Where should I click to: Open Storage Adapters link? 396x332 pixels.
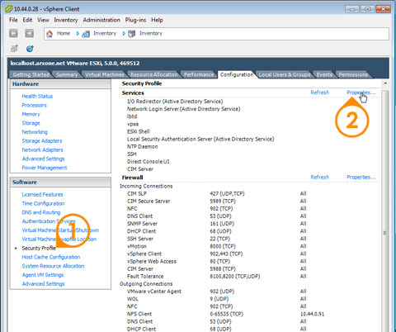click(x=42, y=140)
